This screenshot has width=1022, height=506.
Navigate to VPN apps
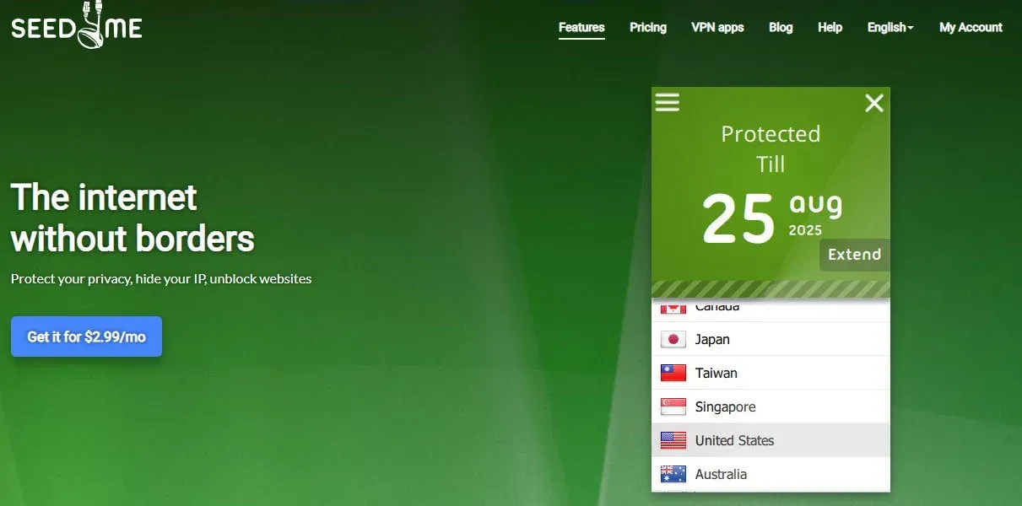[717, 27]
